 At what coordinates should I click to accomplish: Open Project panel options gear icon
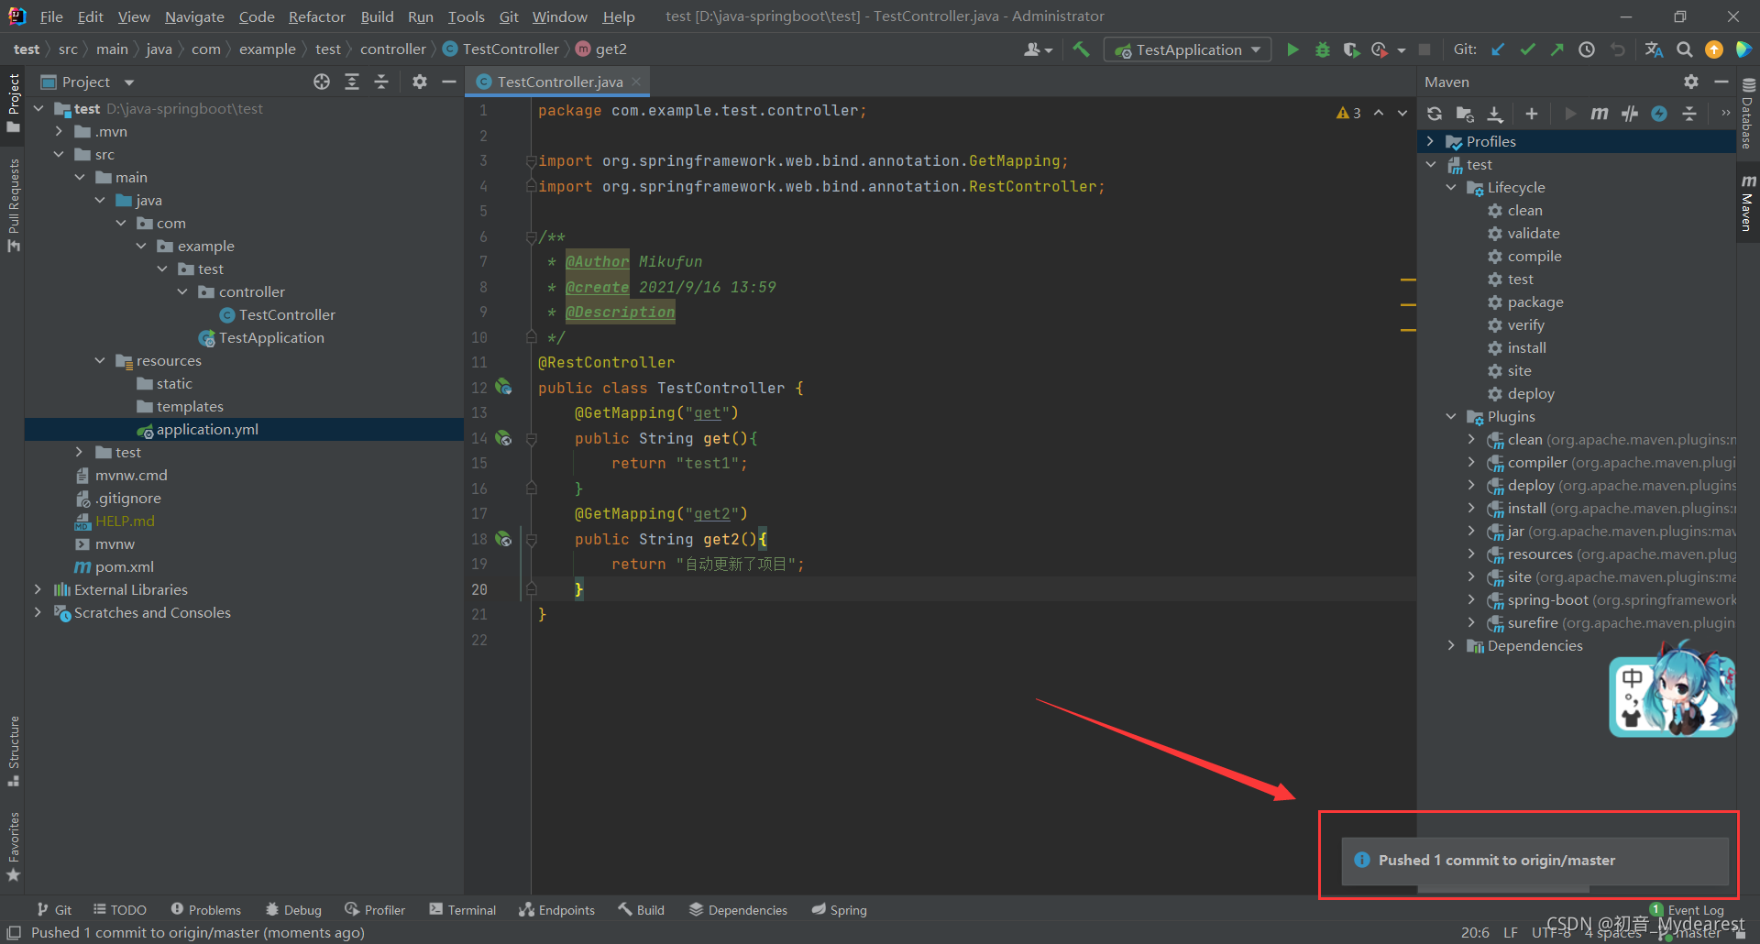420,82
